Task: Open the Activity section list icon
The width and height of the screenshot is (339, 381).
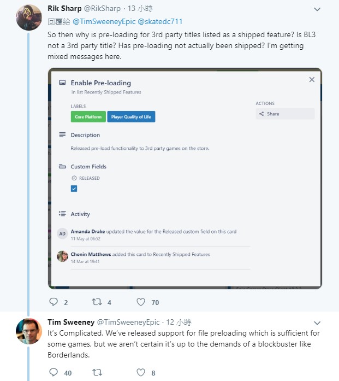Action: (62, 214)
